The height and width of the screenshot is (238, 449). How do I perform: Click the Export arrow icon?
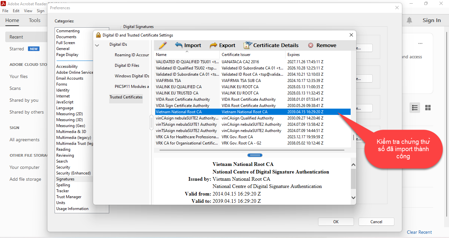(x=213, y=45)
